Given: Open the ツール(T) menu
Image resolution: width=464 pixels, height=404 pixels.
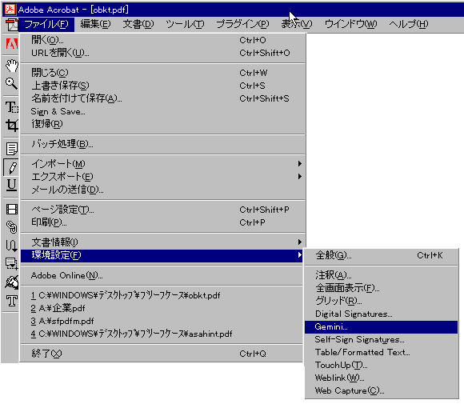Looking at the screenshot, I should tap(185, 24).
